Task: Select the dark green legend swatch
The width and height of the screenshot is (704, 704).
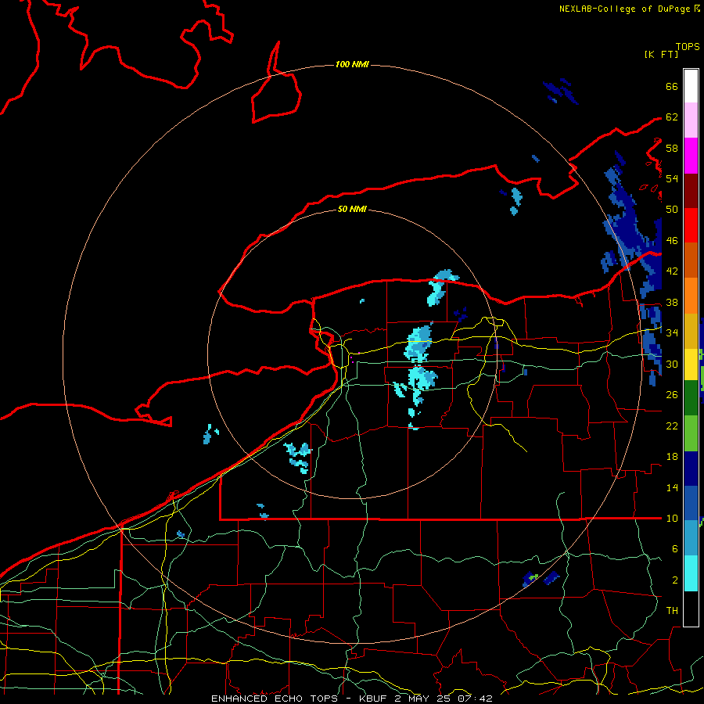Action: click(691, 398)
